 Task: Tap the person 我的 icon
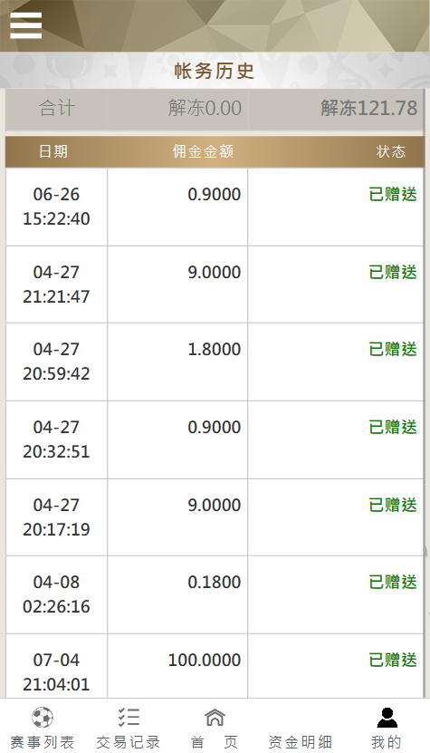pos(387,718)
